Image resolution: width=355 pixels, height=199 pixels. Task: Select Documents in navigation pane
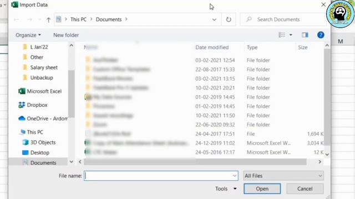[43, 163]
